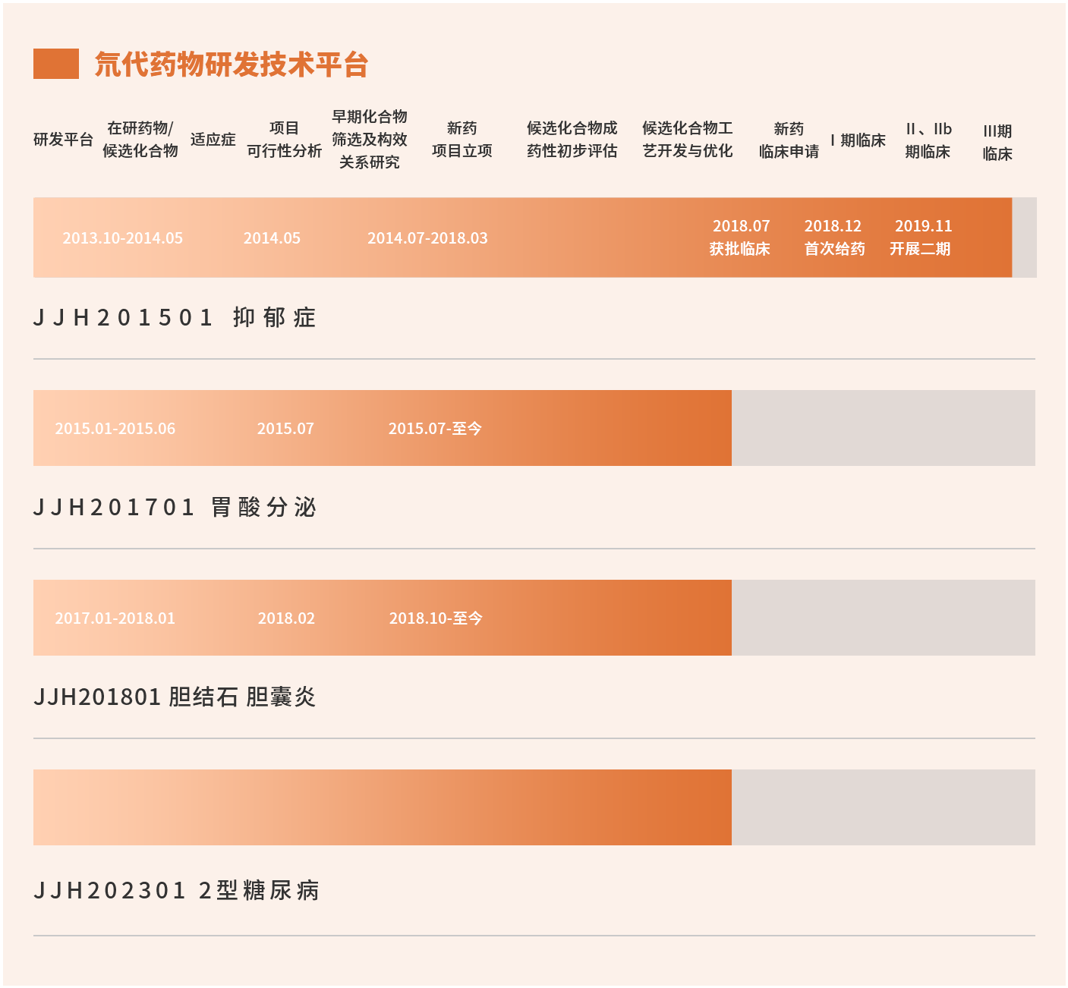
Task: Click the 2014.07-2018.03 date range
Action: click(427, 238)
